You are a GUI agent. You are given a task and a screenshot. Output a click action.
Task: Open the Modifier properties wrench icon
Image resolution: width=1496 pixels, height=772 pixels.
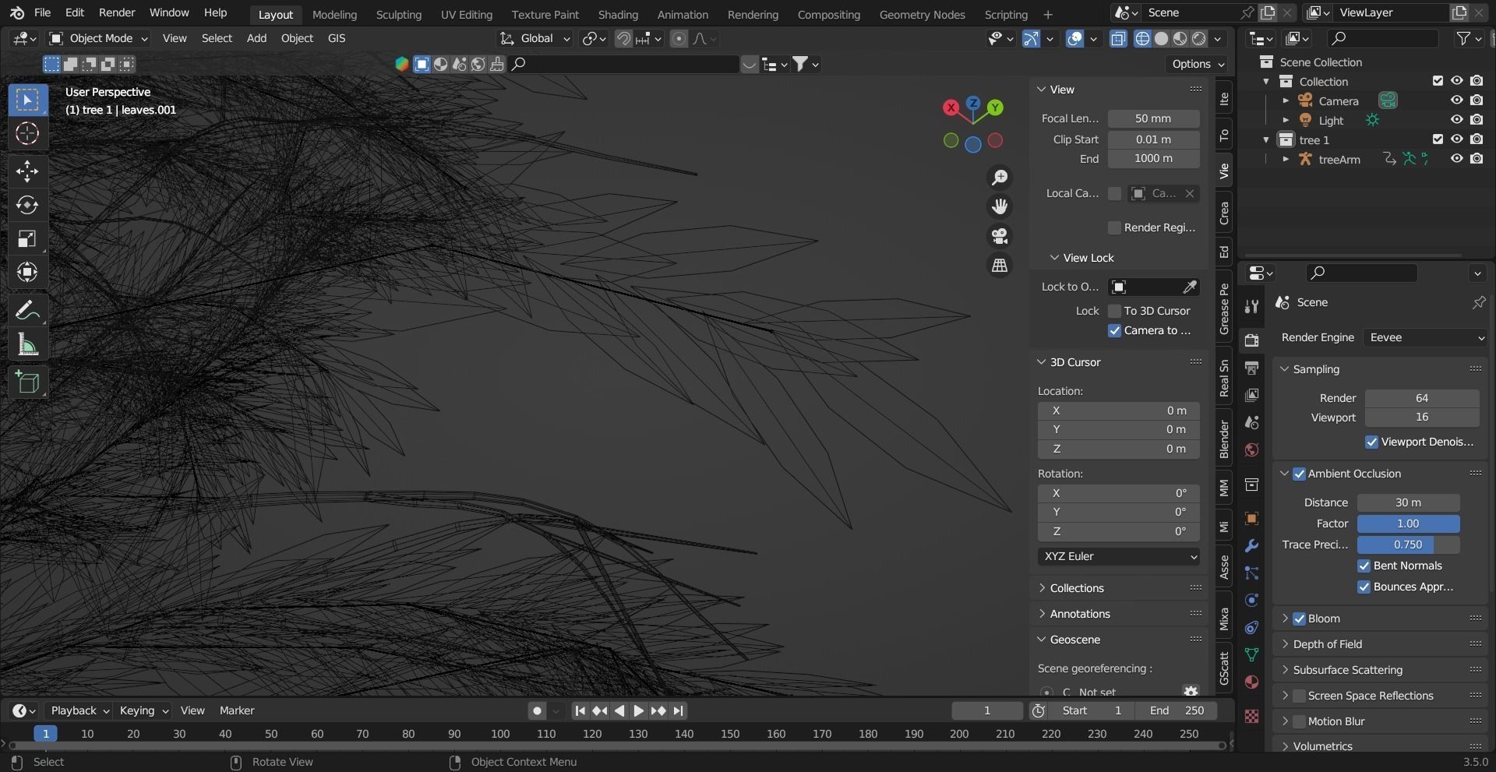(x=1251, y=545)
